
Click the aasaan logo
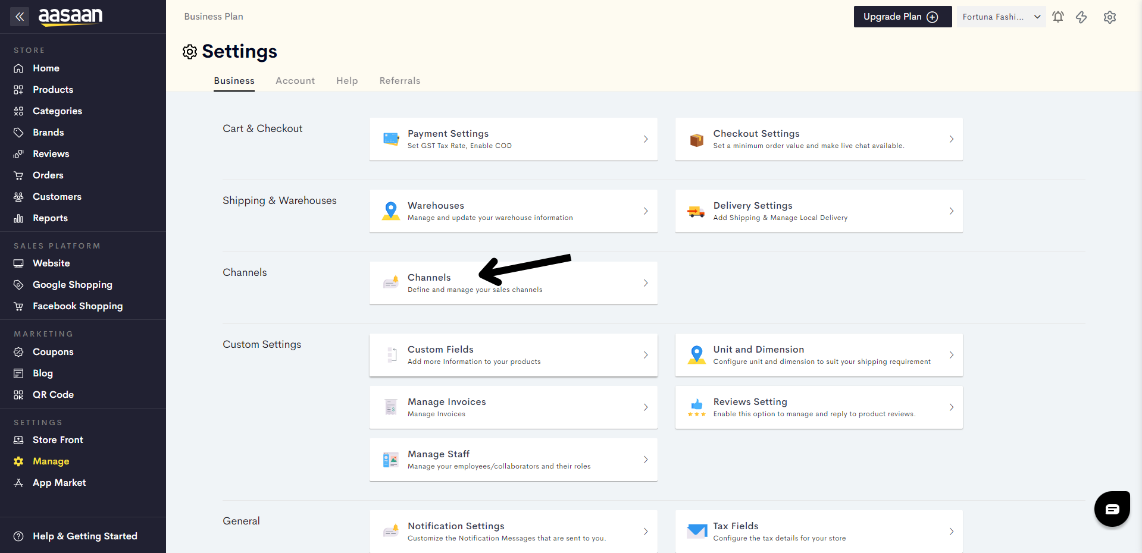(x=70, y=16)
